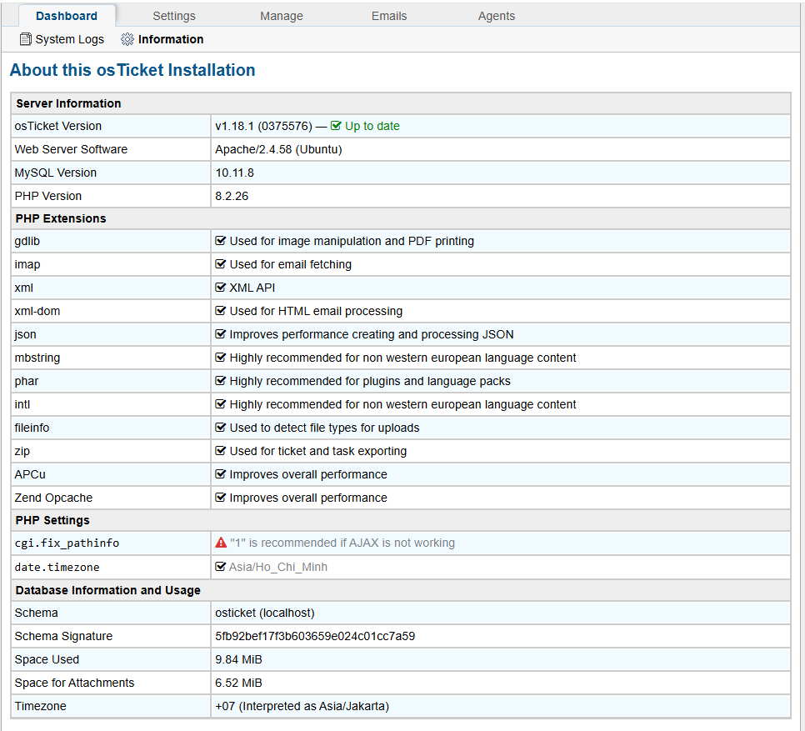805x731 pixels.
Task: Click the schema signature hash value
Action: [315, 637]
